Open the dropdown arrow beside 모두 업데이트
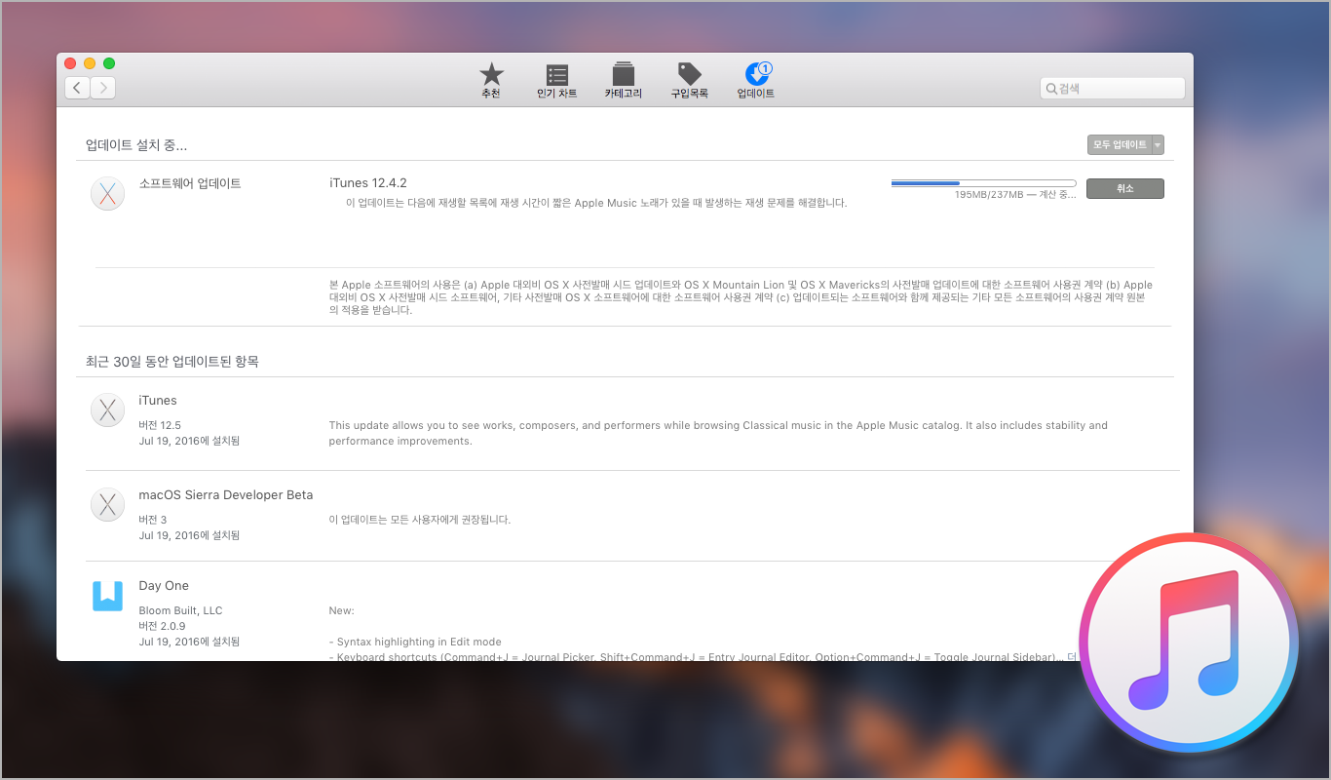 (x=1158, y=145)
